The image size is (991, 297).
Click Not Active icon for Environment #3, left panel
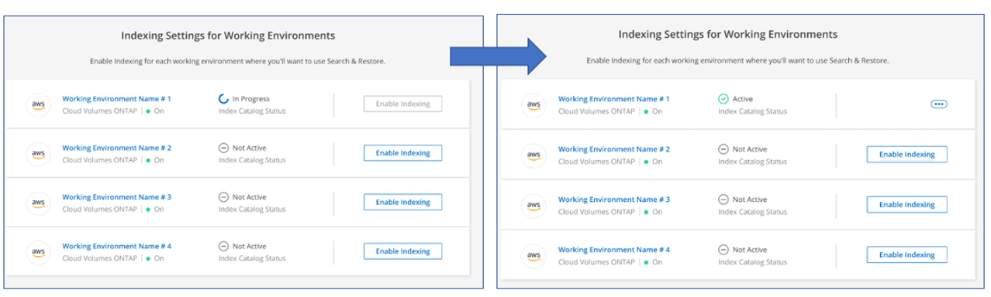coord(223,197)
